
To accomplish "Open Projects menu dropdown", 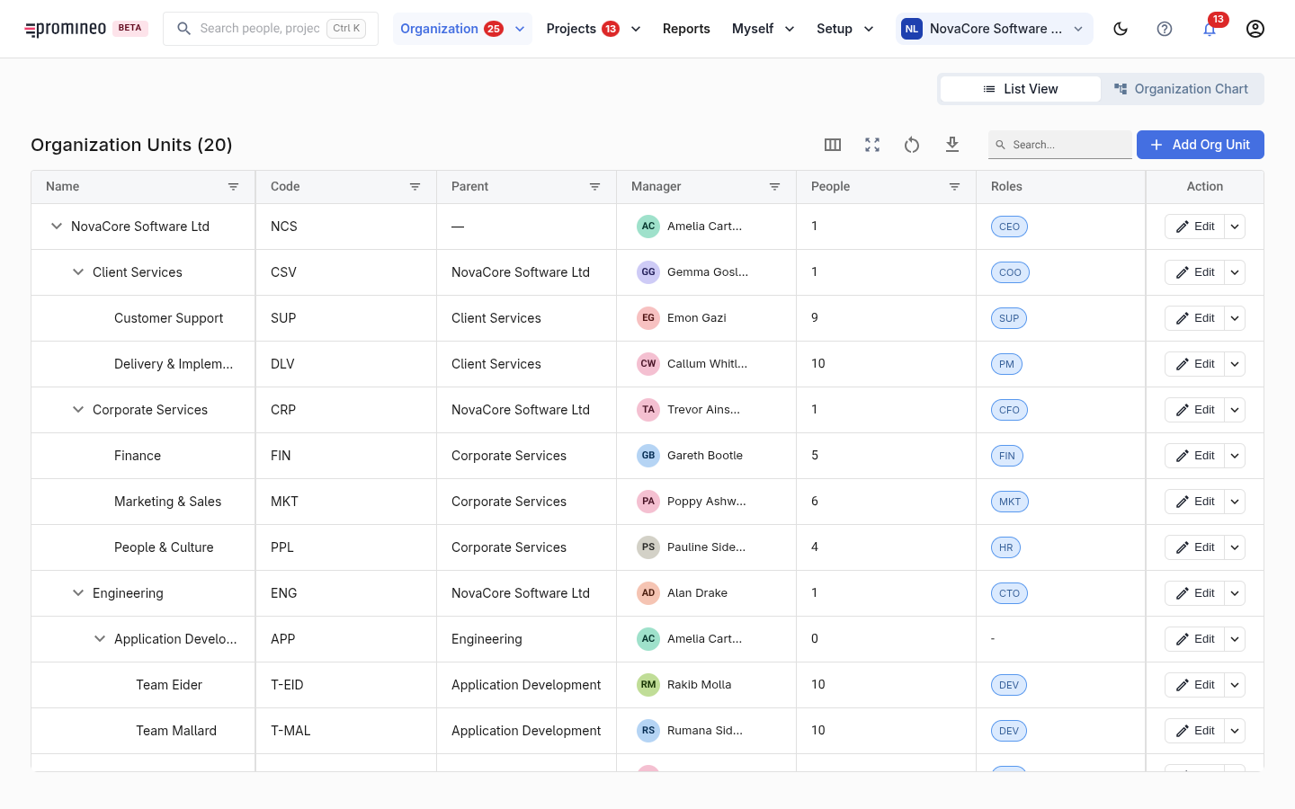I will [x=594, y=29].
